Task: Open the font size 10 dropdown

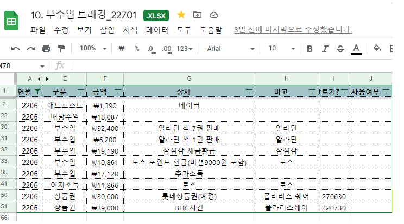Action: (282, 48)
